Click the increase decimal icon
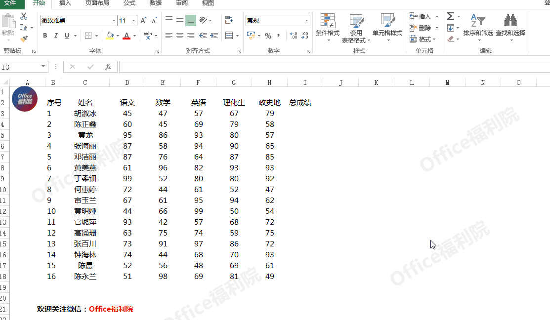 click(294, 36)
